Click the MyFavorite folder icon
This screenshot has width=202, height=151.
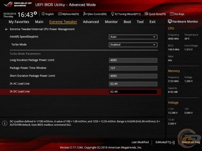point(60,14)
